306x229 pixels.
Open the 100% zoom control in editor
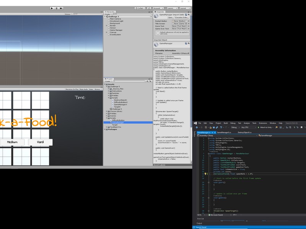coord(200,215)
